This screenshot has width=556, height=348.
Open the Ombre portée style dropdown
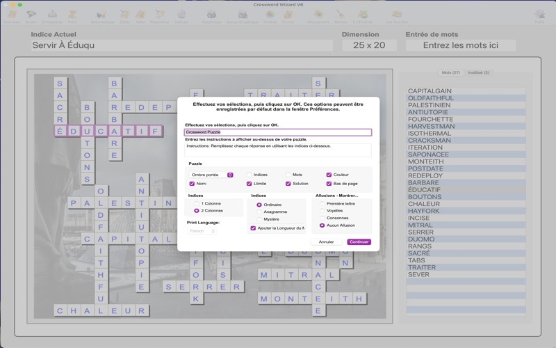pos(211,175)
